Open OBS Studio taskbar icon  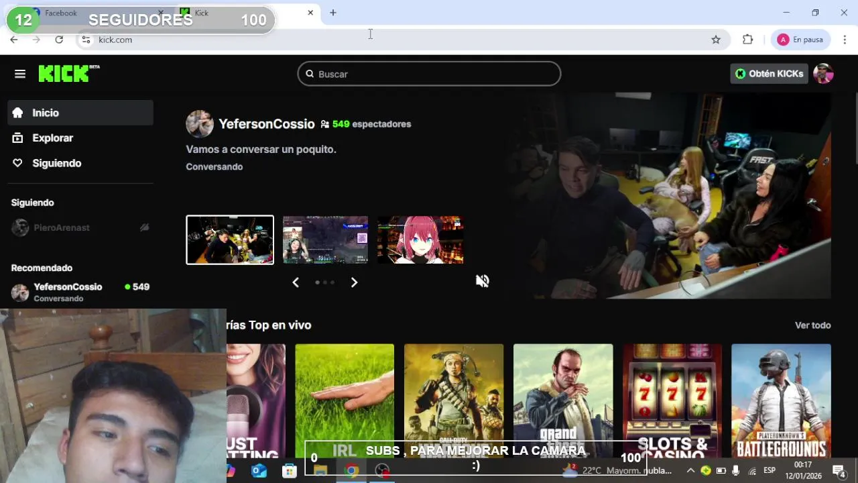382,471
